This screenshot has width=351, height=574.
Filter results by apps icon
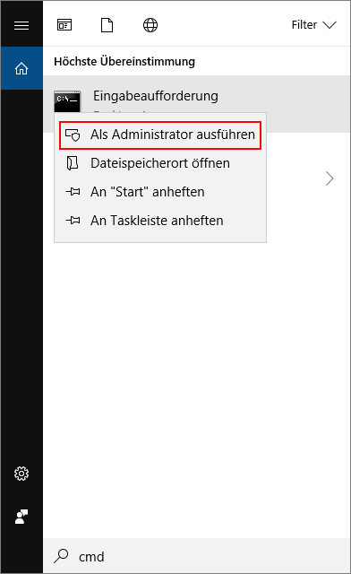64,25
